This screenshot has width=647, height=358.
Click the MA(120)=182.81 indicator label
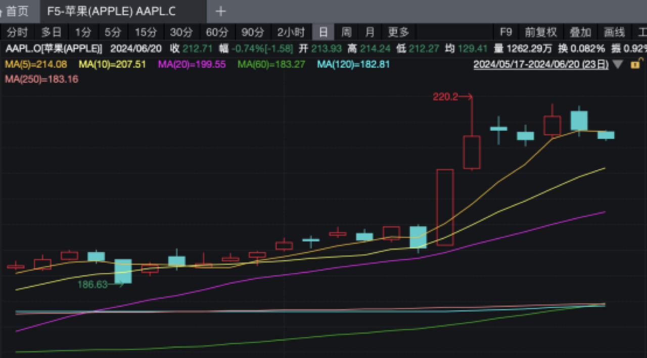click(x=353, y=65)
